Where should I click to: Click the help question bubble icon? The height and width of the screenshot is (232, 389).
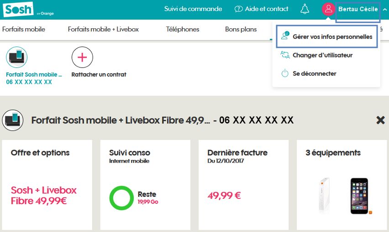click(x=238, y=9)
